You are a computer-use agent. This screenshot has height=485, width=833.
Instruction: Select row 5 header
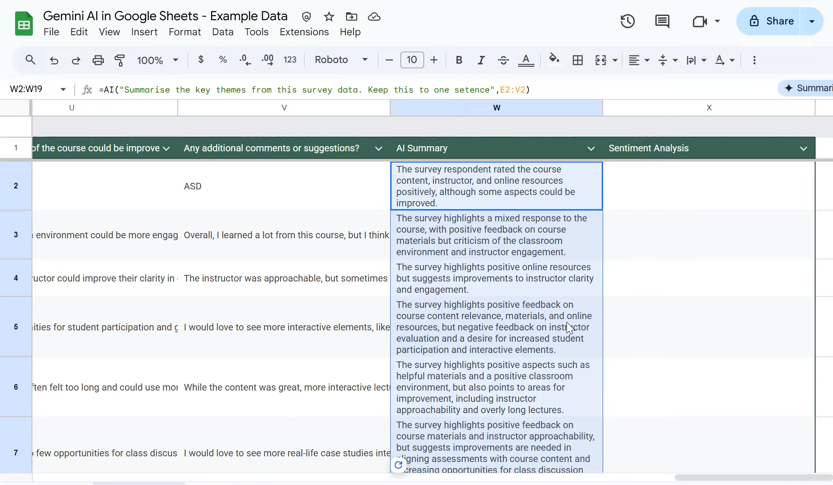(x=16, y=327)
